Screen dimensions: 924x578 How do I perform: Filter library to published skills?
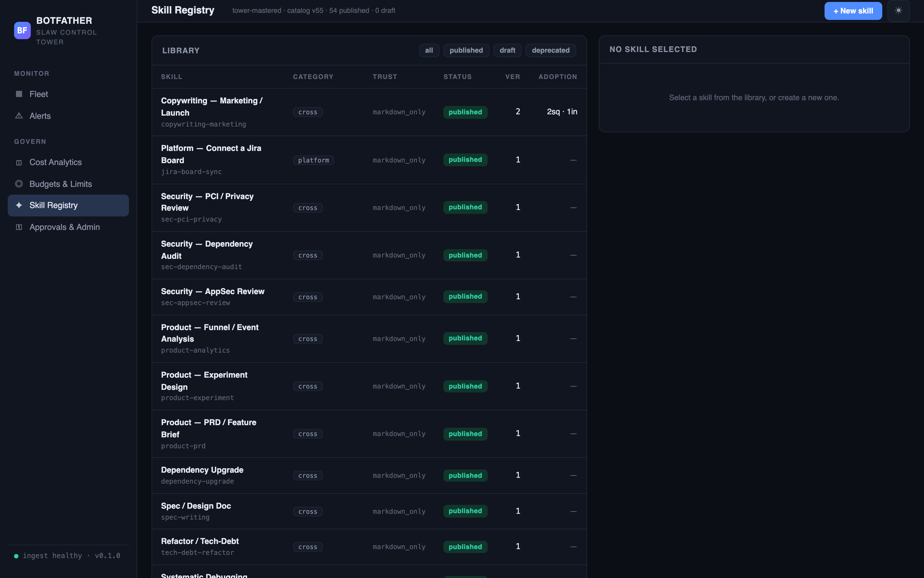(x=466, y=50)
